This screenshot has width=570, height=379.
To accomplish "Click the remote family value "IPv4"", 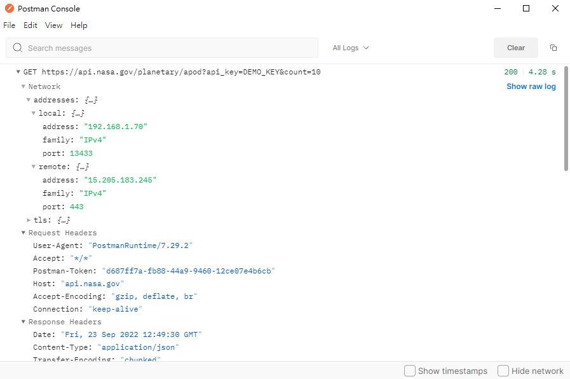I will [x=93, y=193].
